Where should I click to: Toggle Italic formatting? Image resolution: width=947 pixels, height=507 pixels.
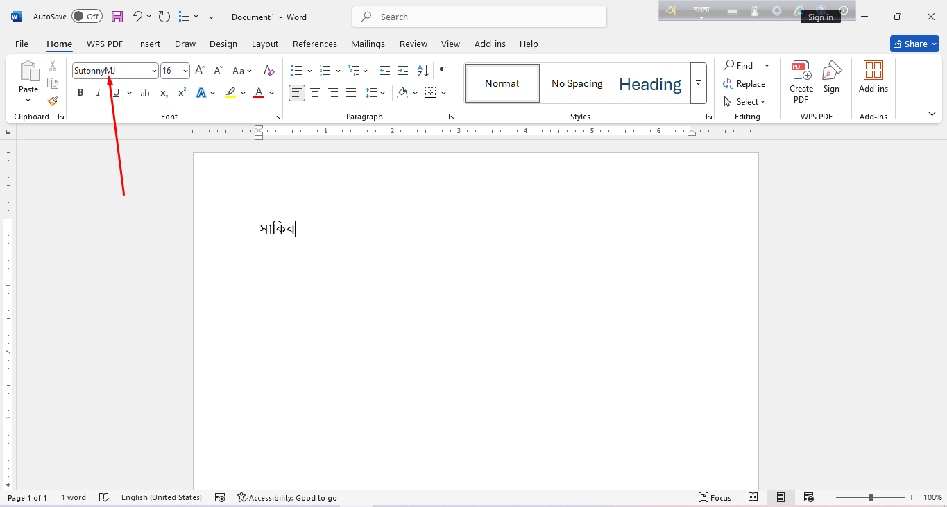pyautogui.click(x=99, y=93)
